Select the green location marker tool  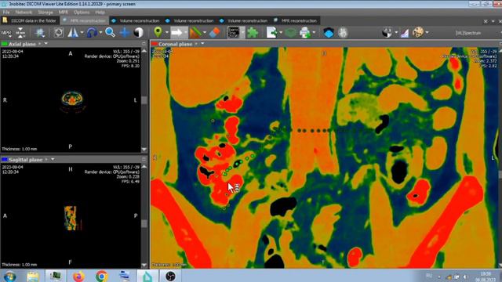tap(158, 32)
